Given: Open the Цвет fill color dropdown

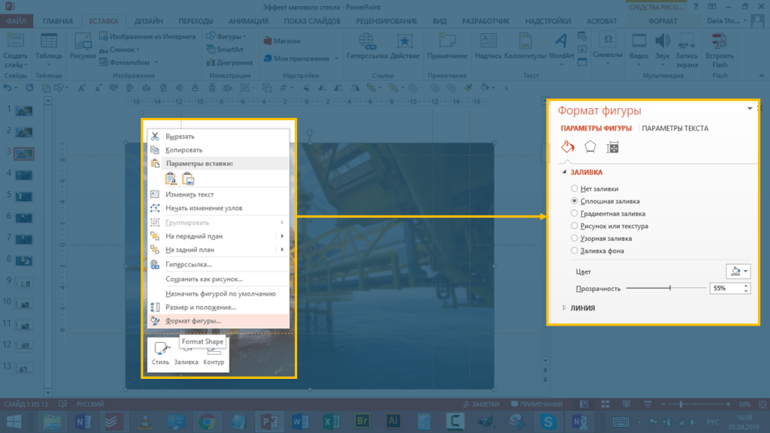Looking at the screenshot, I should tap(738, 271).
